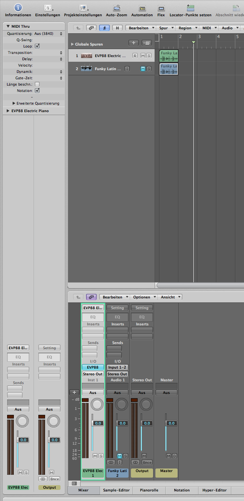Screen dimensions: 244x501
Task: Open the Quantisierung value dropdown
Action: click(x=49, y=34)
